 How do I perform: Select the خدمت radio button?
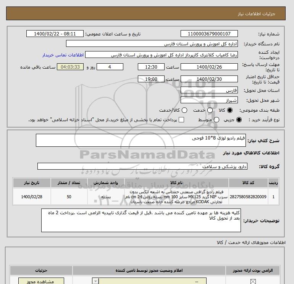[x=210, y=110]
